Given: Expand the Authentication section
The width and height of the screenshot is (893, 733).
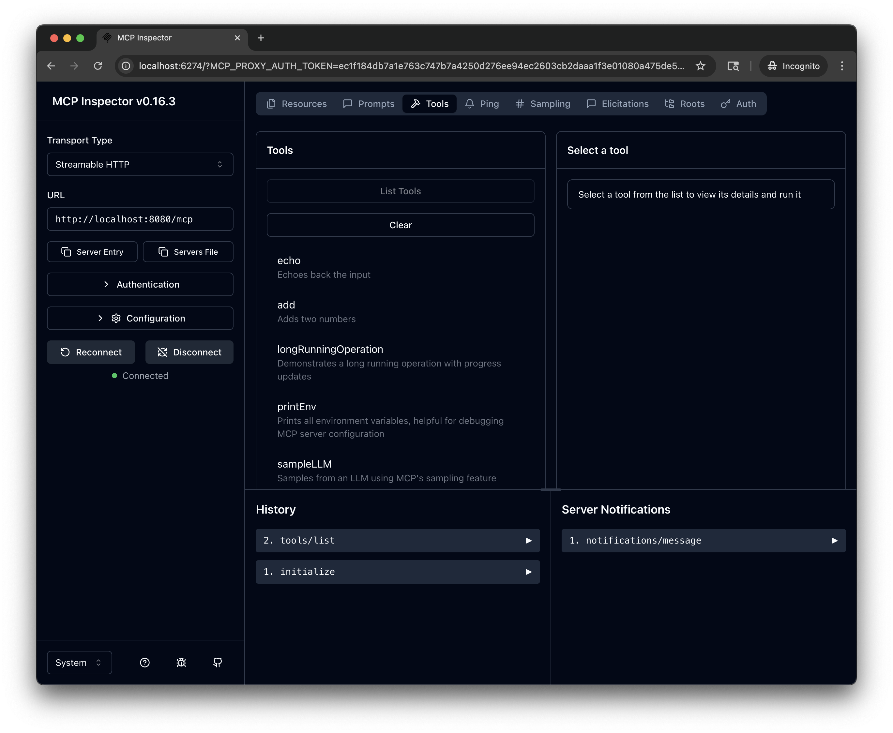Looking at the screenshot, I should 140,284.
